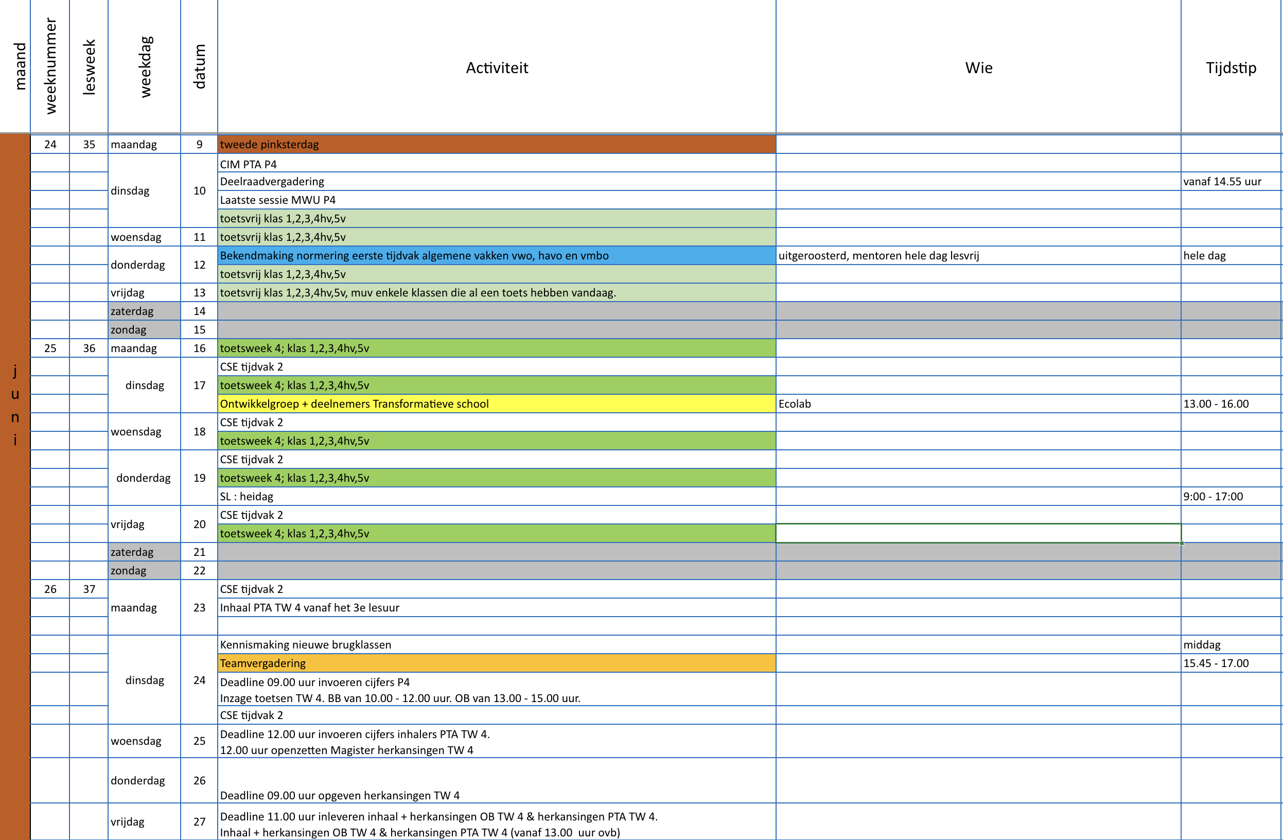
Task: Select the datum header cell
Action: pos(200,67)
